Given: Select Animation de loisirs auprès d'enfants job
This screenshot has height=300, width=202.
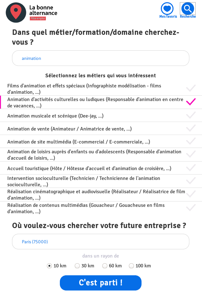Looking at the screenshot, I should 94,155.
